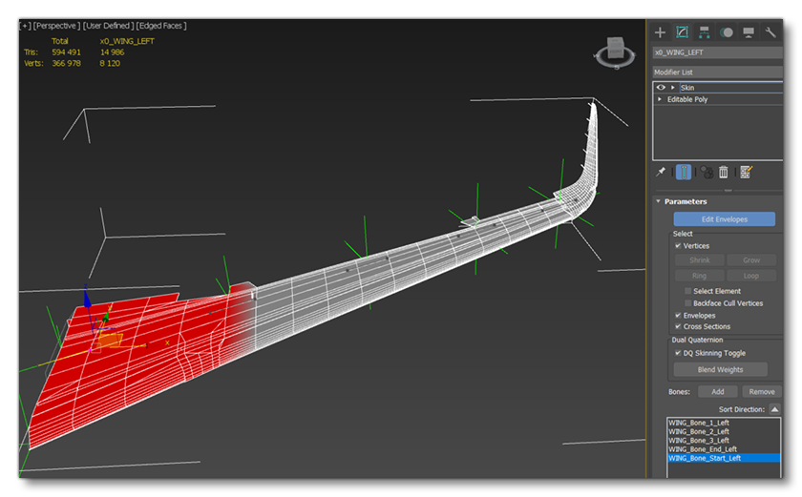The image size is (802, 497).
Task: Open the Motion panel tab
Action: coord(727,32)
